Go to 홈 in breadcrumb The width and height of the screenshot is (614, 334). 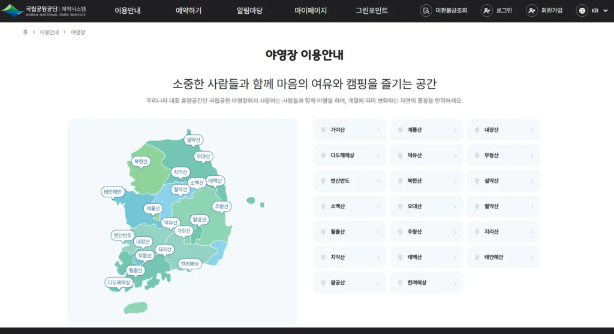coord(25,32)
